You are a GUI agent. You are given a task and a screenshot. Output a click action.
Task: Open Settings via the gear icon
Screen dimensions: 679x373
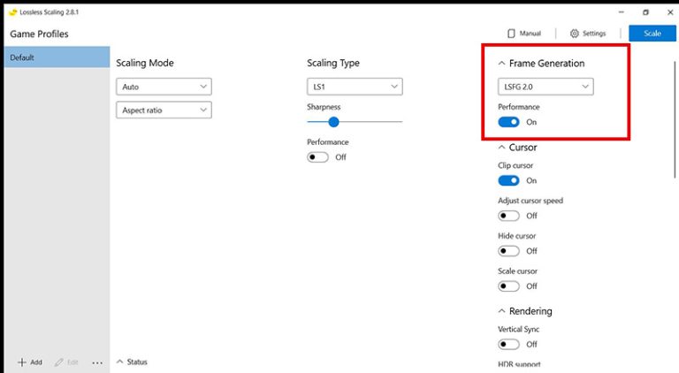[x=574, y=34]
